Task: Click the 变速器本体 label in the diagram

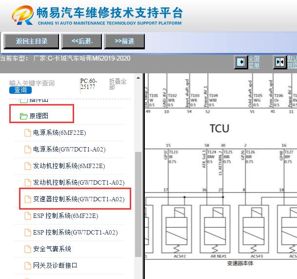Action: 240,263
